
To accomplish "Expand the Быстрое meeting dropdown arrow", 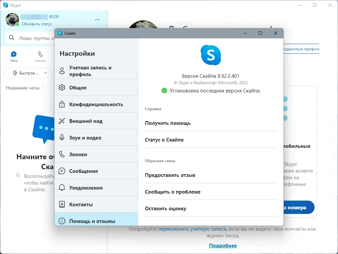I will coord(46,73).
